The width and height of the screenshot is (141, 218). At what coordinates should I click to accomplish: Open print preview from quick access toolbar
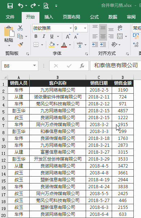46,6
